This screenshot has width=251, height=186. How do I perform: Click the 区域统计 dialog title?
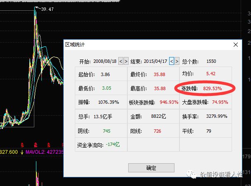(75, 45)
